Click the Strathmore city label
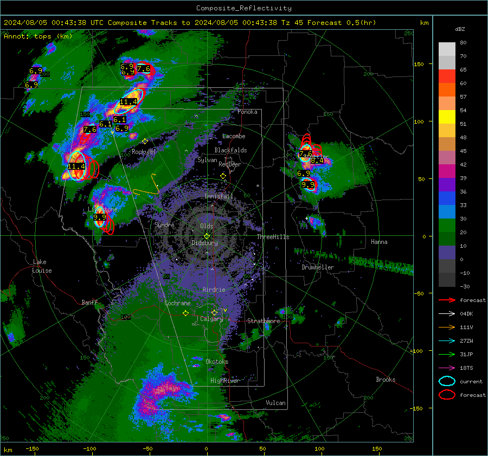Viewport: 488px width, 456px height. 264,321
